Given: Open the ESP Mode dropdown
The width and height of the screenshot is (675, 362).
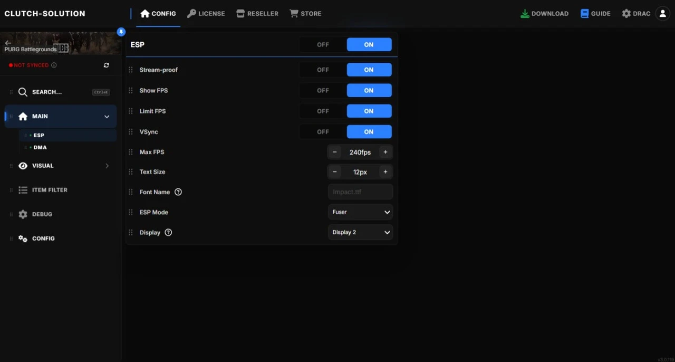Looking at the screenshot, I should point(361,212).
